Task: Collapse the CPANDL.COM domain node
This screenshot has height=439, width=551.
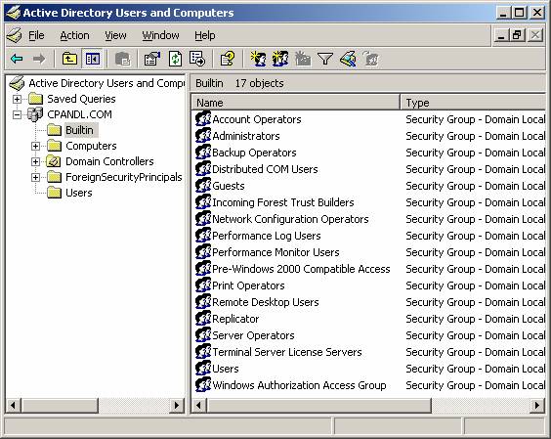Action: coord(17,114)
